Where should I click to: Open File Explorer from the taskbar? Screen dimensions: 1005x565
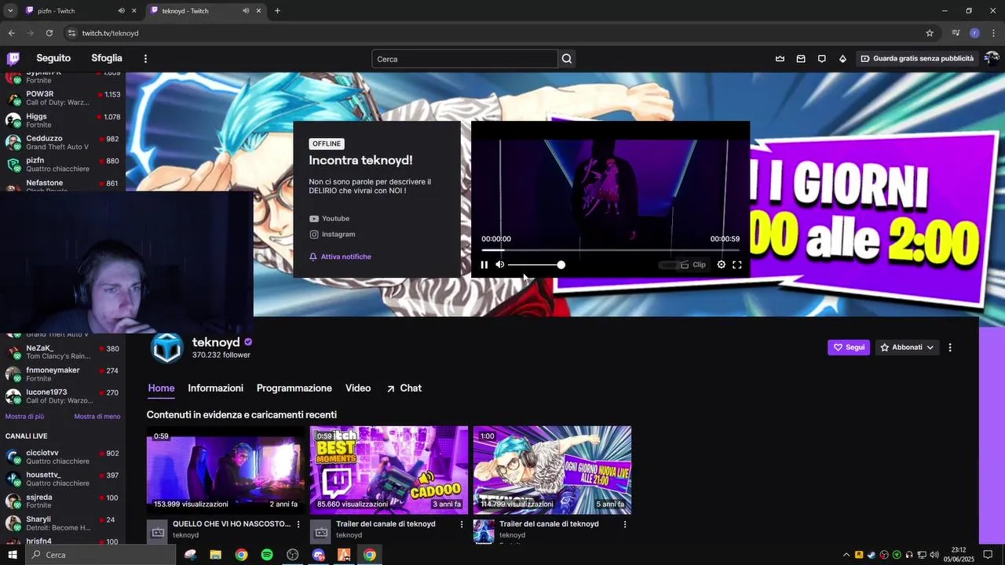(215, 555)
